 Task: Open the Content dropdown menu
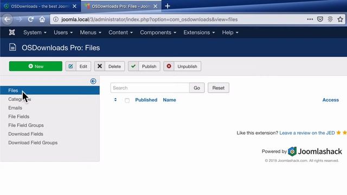click(120, 32)
